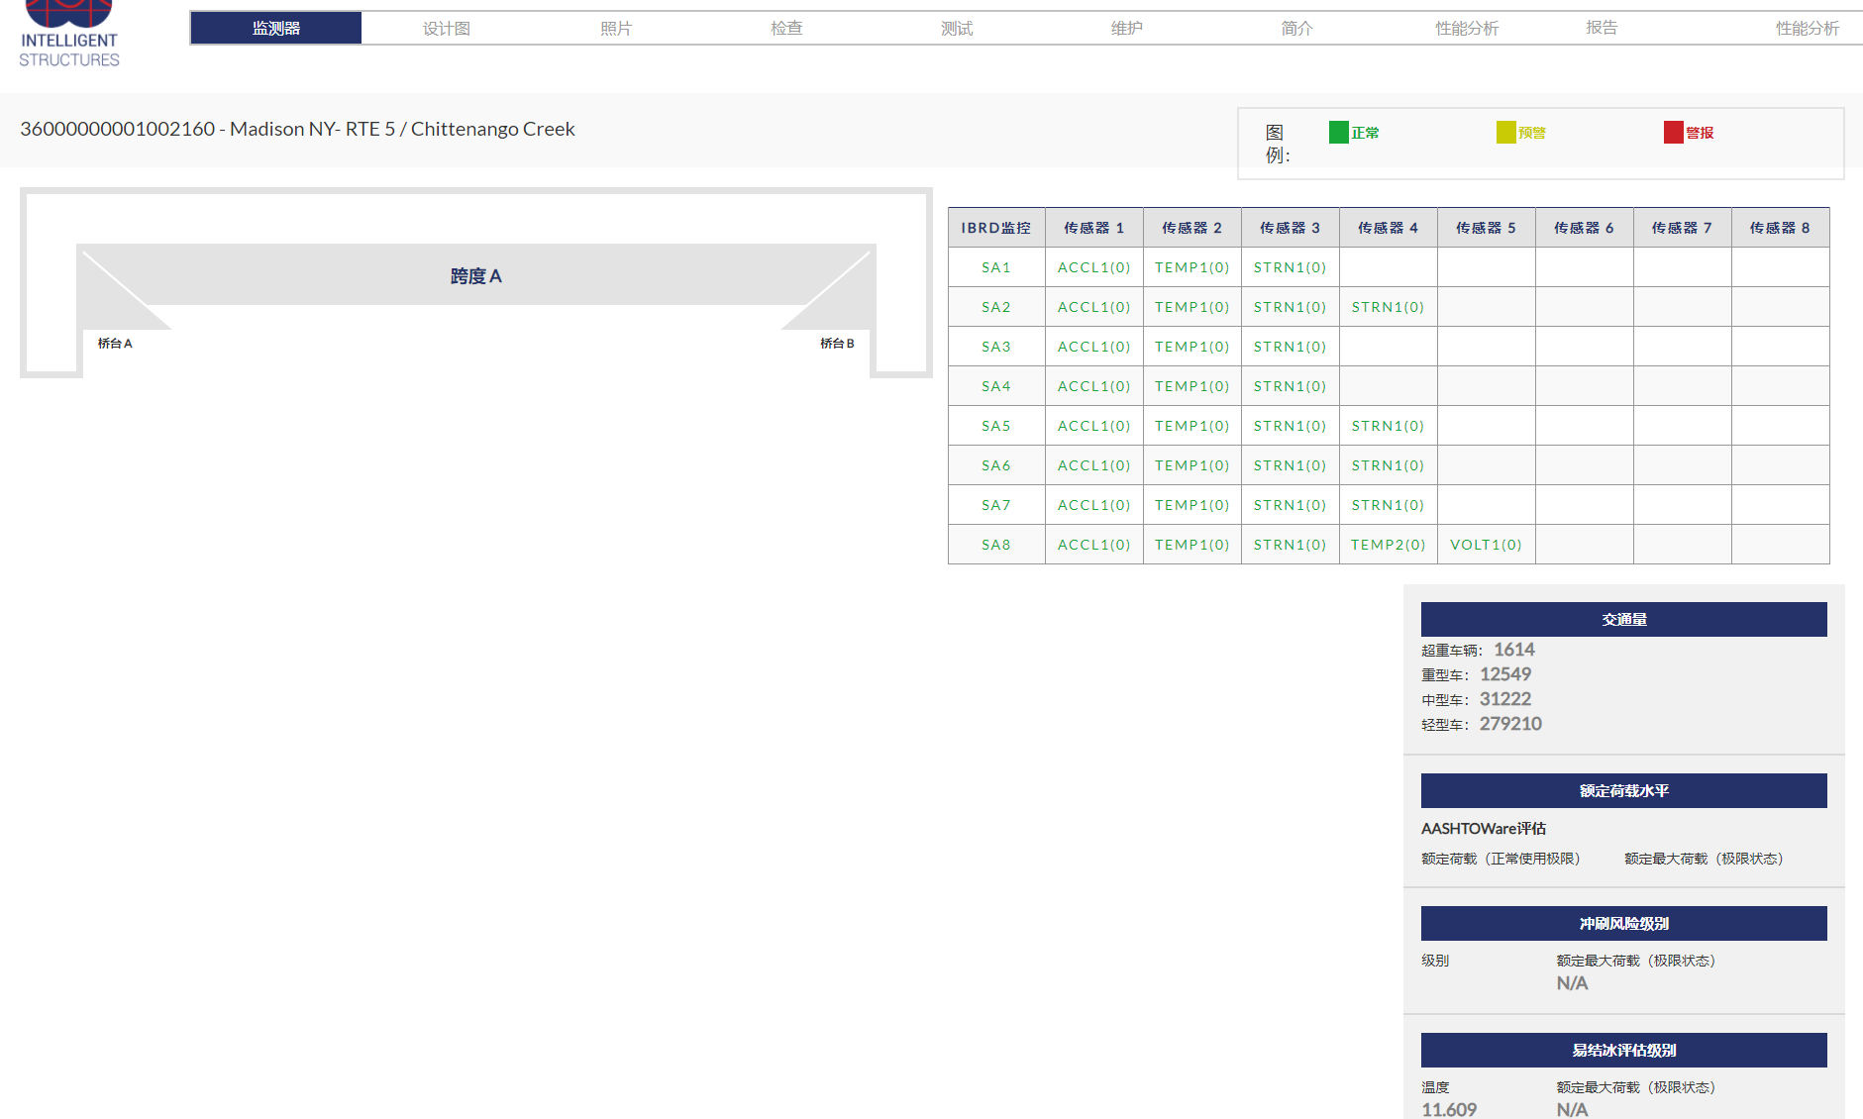Screen dimensions: 1863x1119
Task: Open the SA1 monitor row link
Action: (995, 267)
